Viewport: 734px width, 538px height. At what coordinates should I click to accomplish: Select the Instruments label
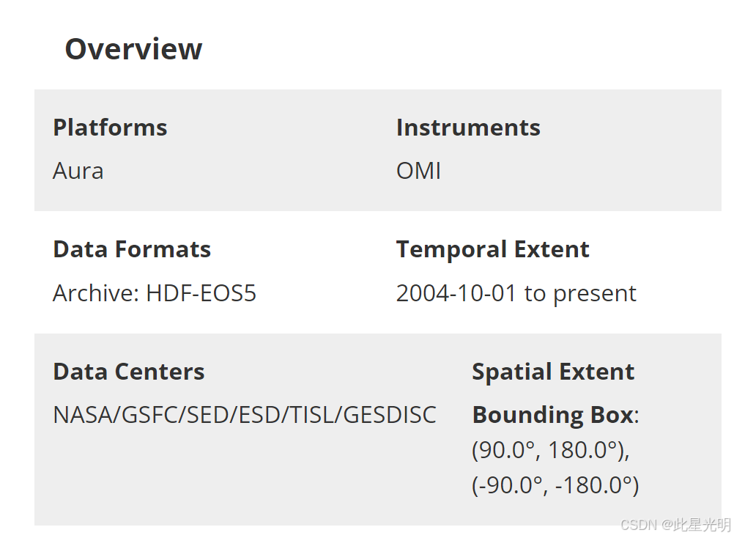pos(468,128)
